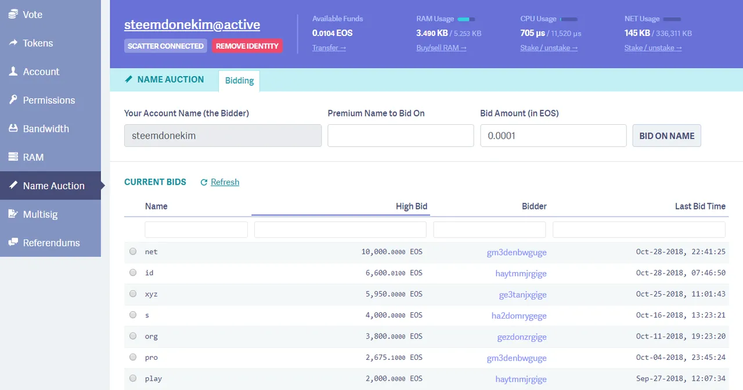Follow the Transfer link
Screen dimensions: 743x390
329,48
